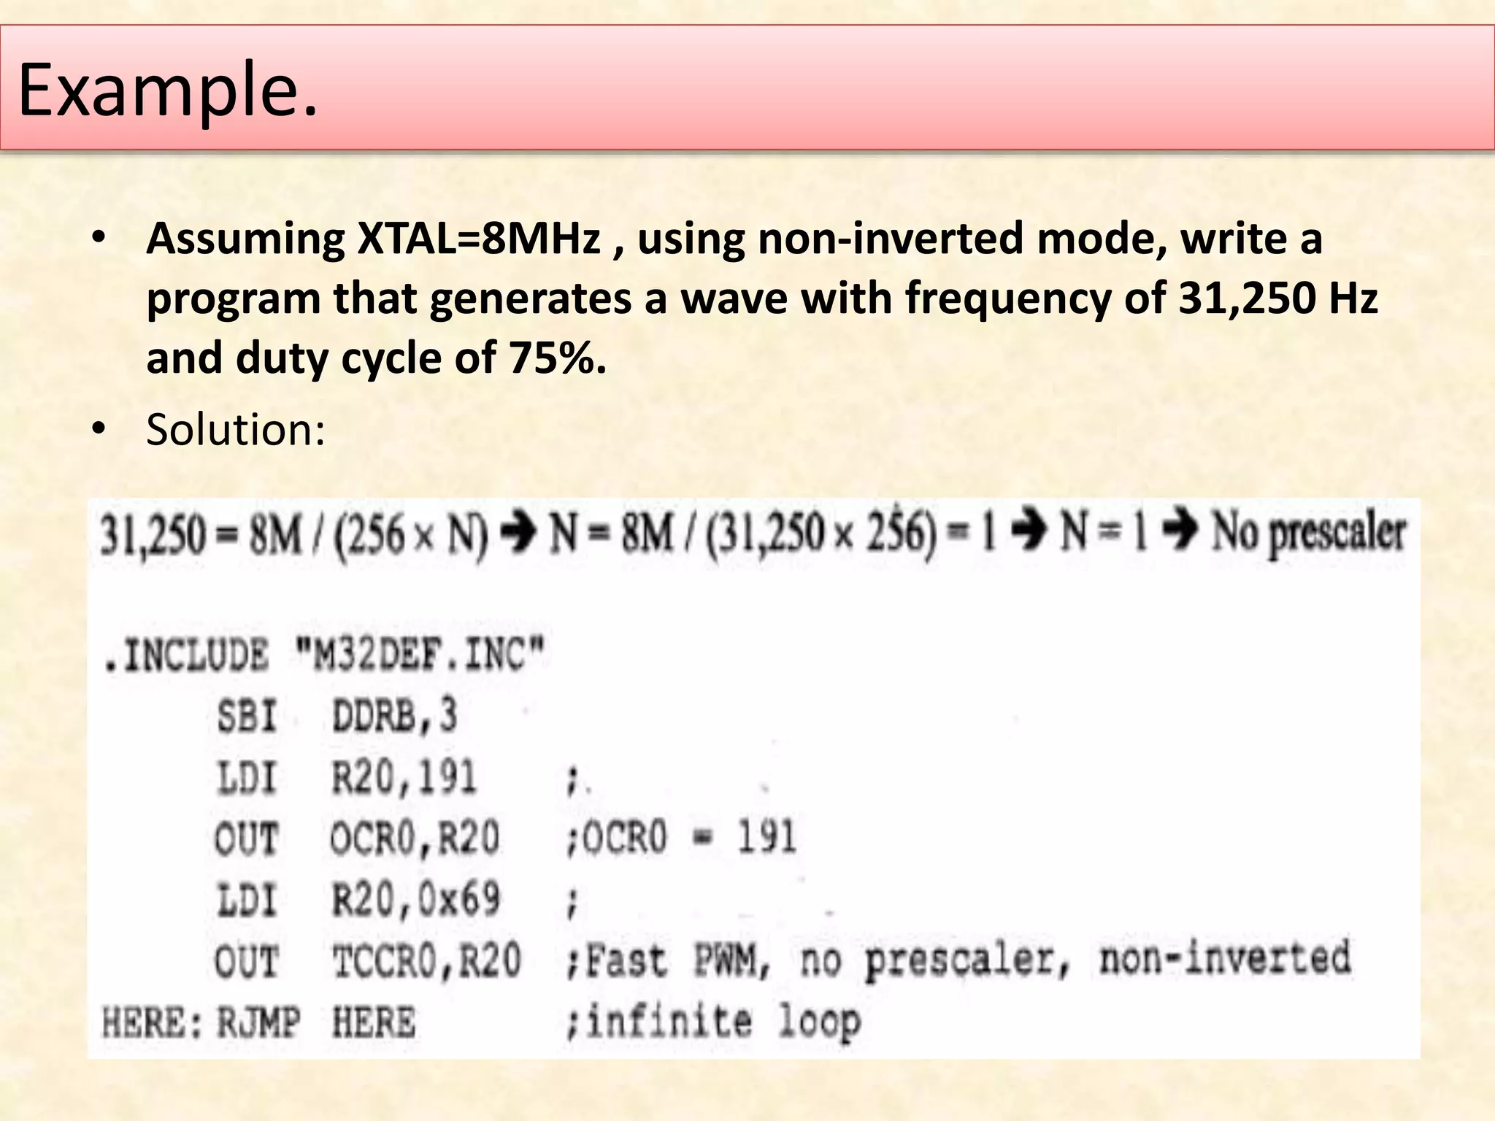Click the 'OUT TCCR0,R20' instruction
The height and width of the screenshot is (1121, 1495).
(x=368, y=960)
